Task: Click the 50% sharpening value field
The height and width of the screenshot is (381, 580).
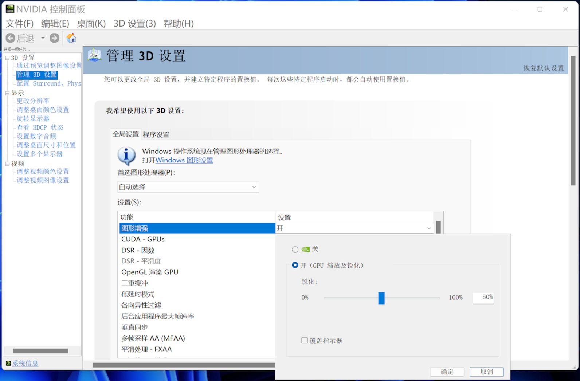Action: 483,298
